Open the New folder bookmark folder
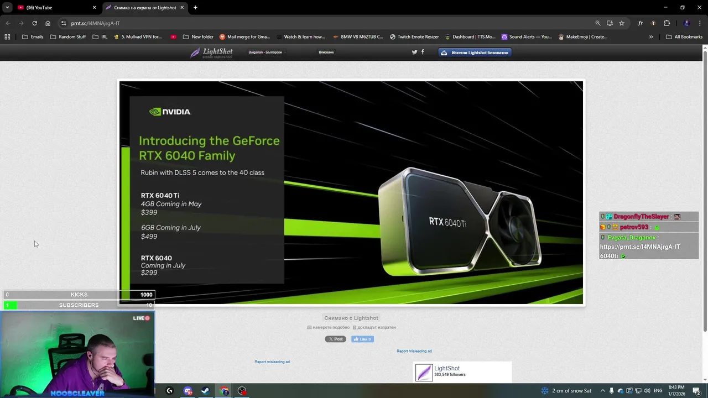 (x=198, y=37)
